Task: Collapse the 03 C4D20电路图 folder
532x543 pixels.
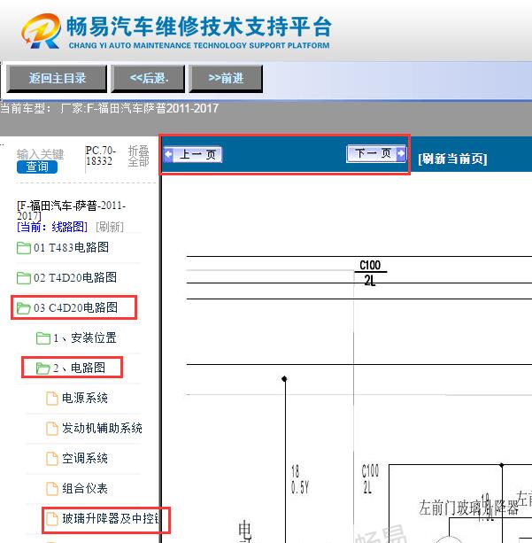Action: 75,307
